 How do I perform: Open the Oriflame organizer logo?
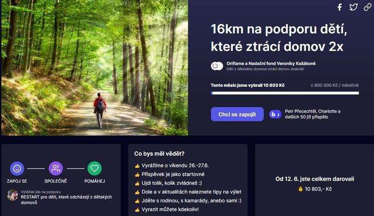click(217, 66)
